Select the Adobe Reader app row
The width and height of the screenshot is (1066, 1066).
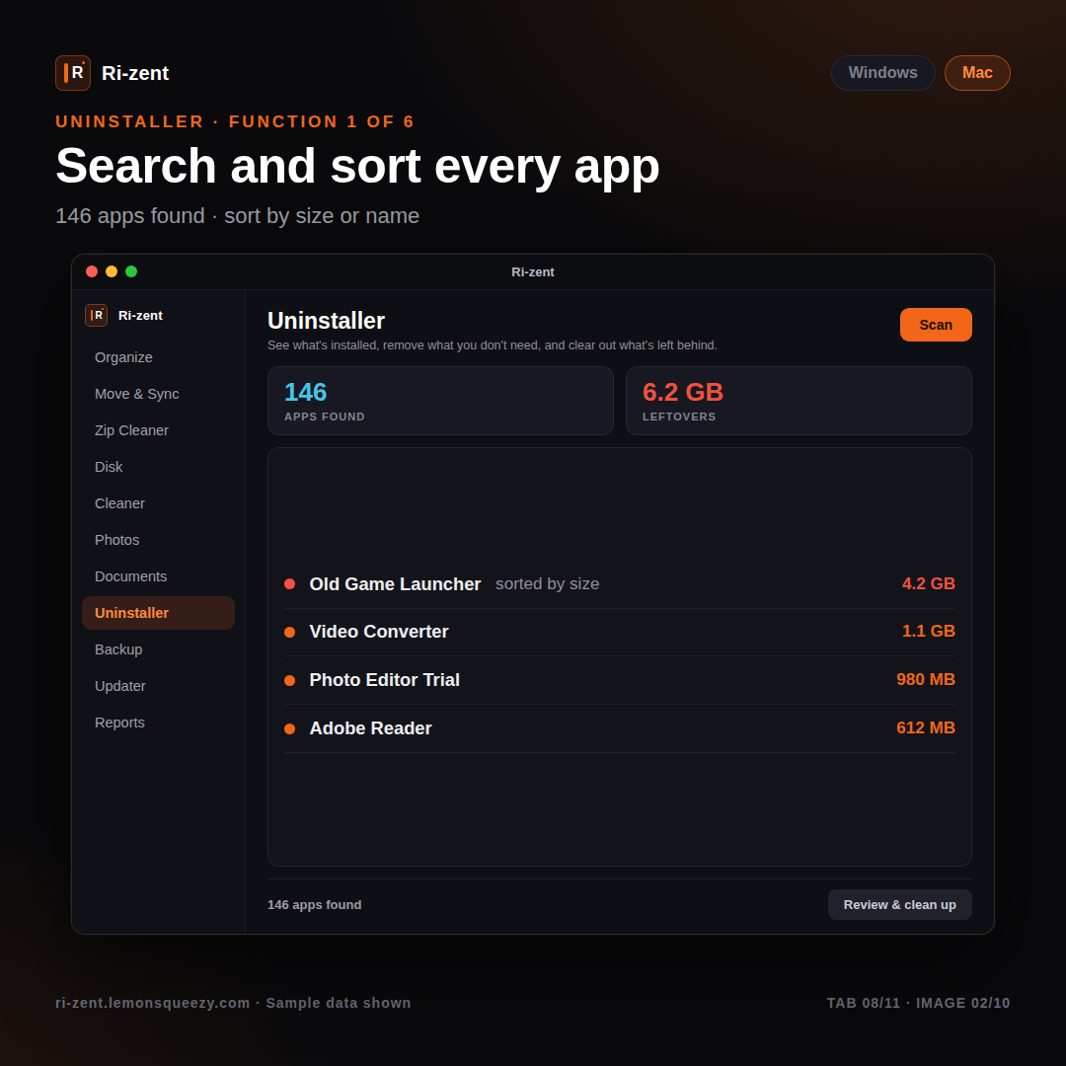point(619,728)
